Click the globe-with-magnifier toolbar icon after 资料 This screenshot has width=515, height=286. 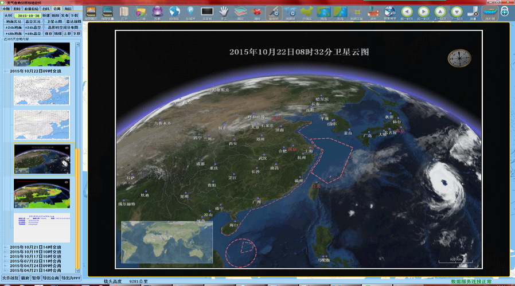[x=390, y=13]
